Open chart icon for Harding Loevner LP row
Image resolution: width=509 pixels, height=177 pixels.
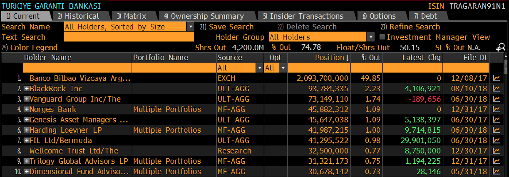coord(496,130)
